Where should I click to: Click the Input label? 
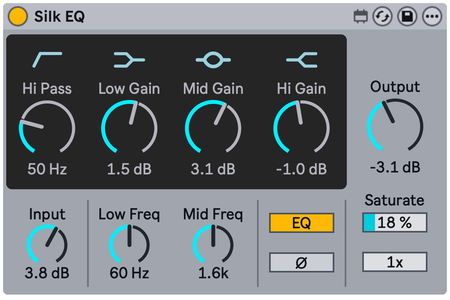(47, 214)
